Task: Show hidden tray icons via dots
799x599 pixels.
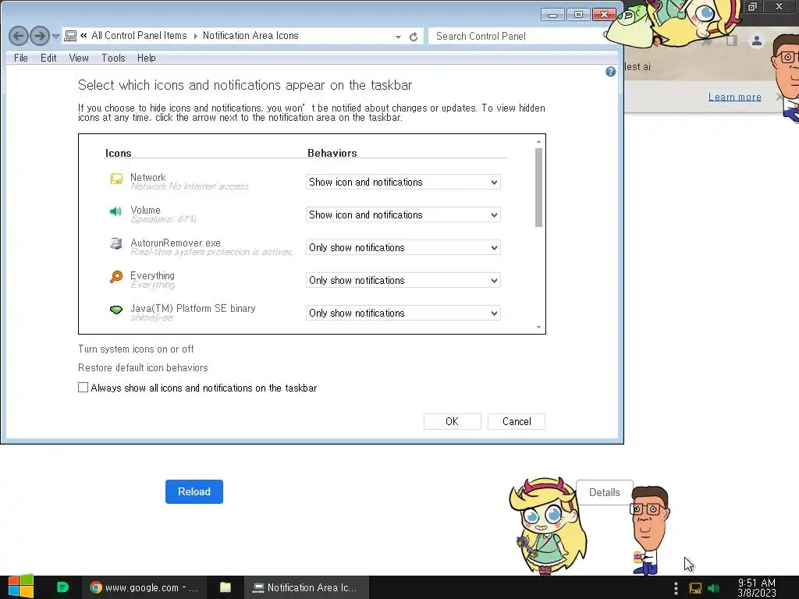Action: [676, 588]
